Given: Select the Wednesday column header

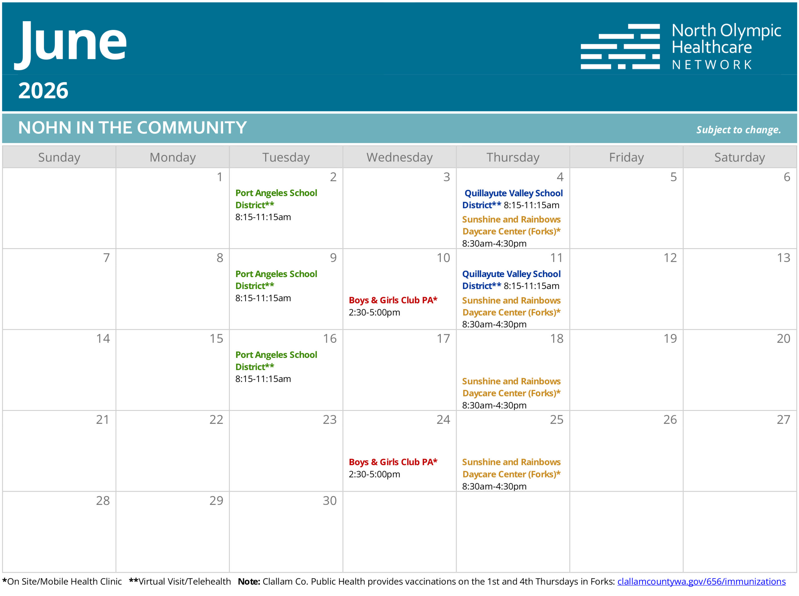Looking at the screenshot, I should (399, 157).
